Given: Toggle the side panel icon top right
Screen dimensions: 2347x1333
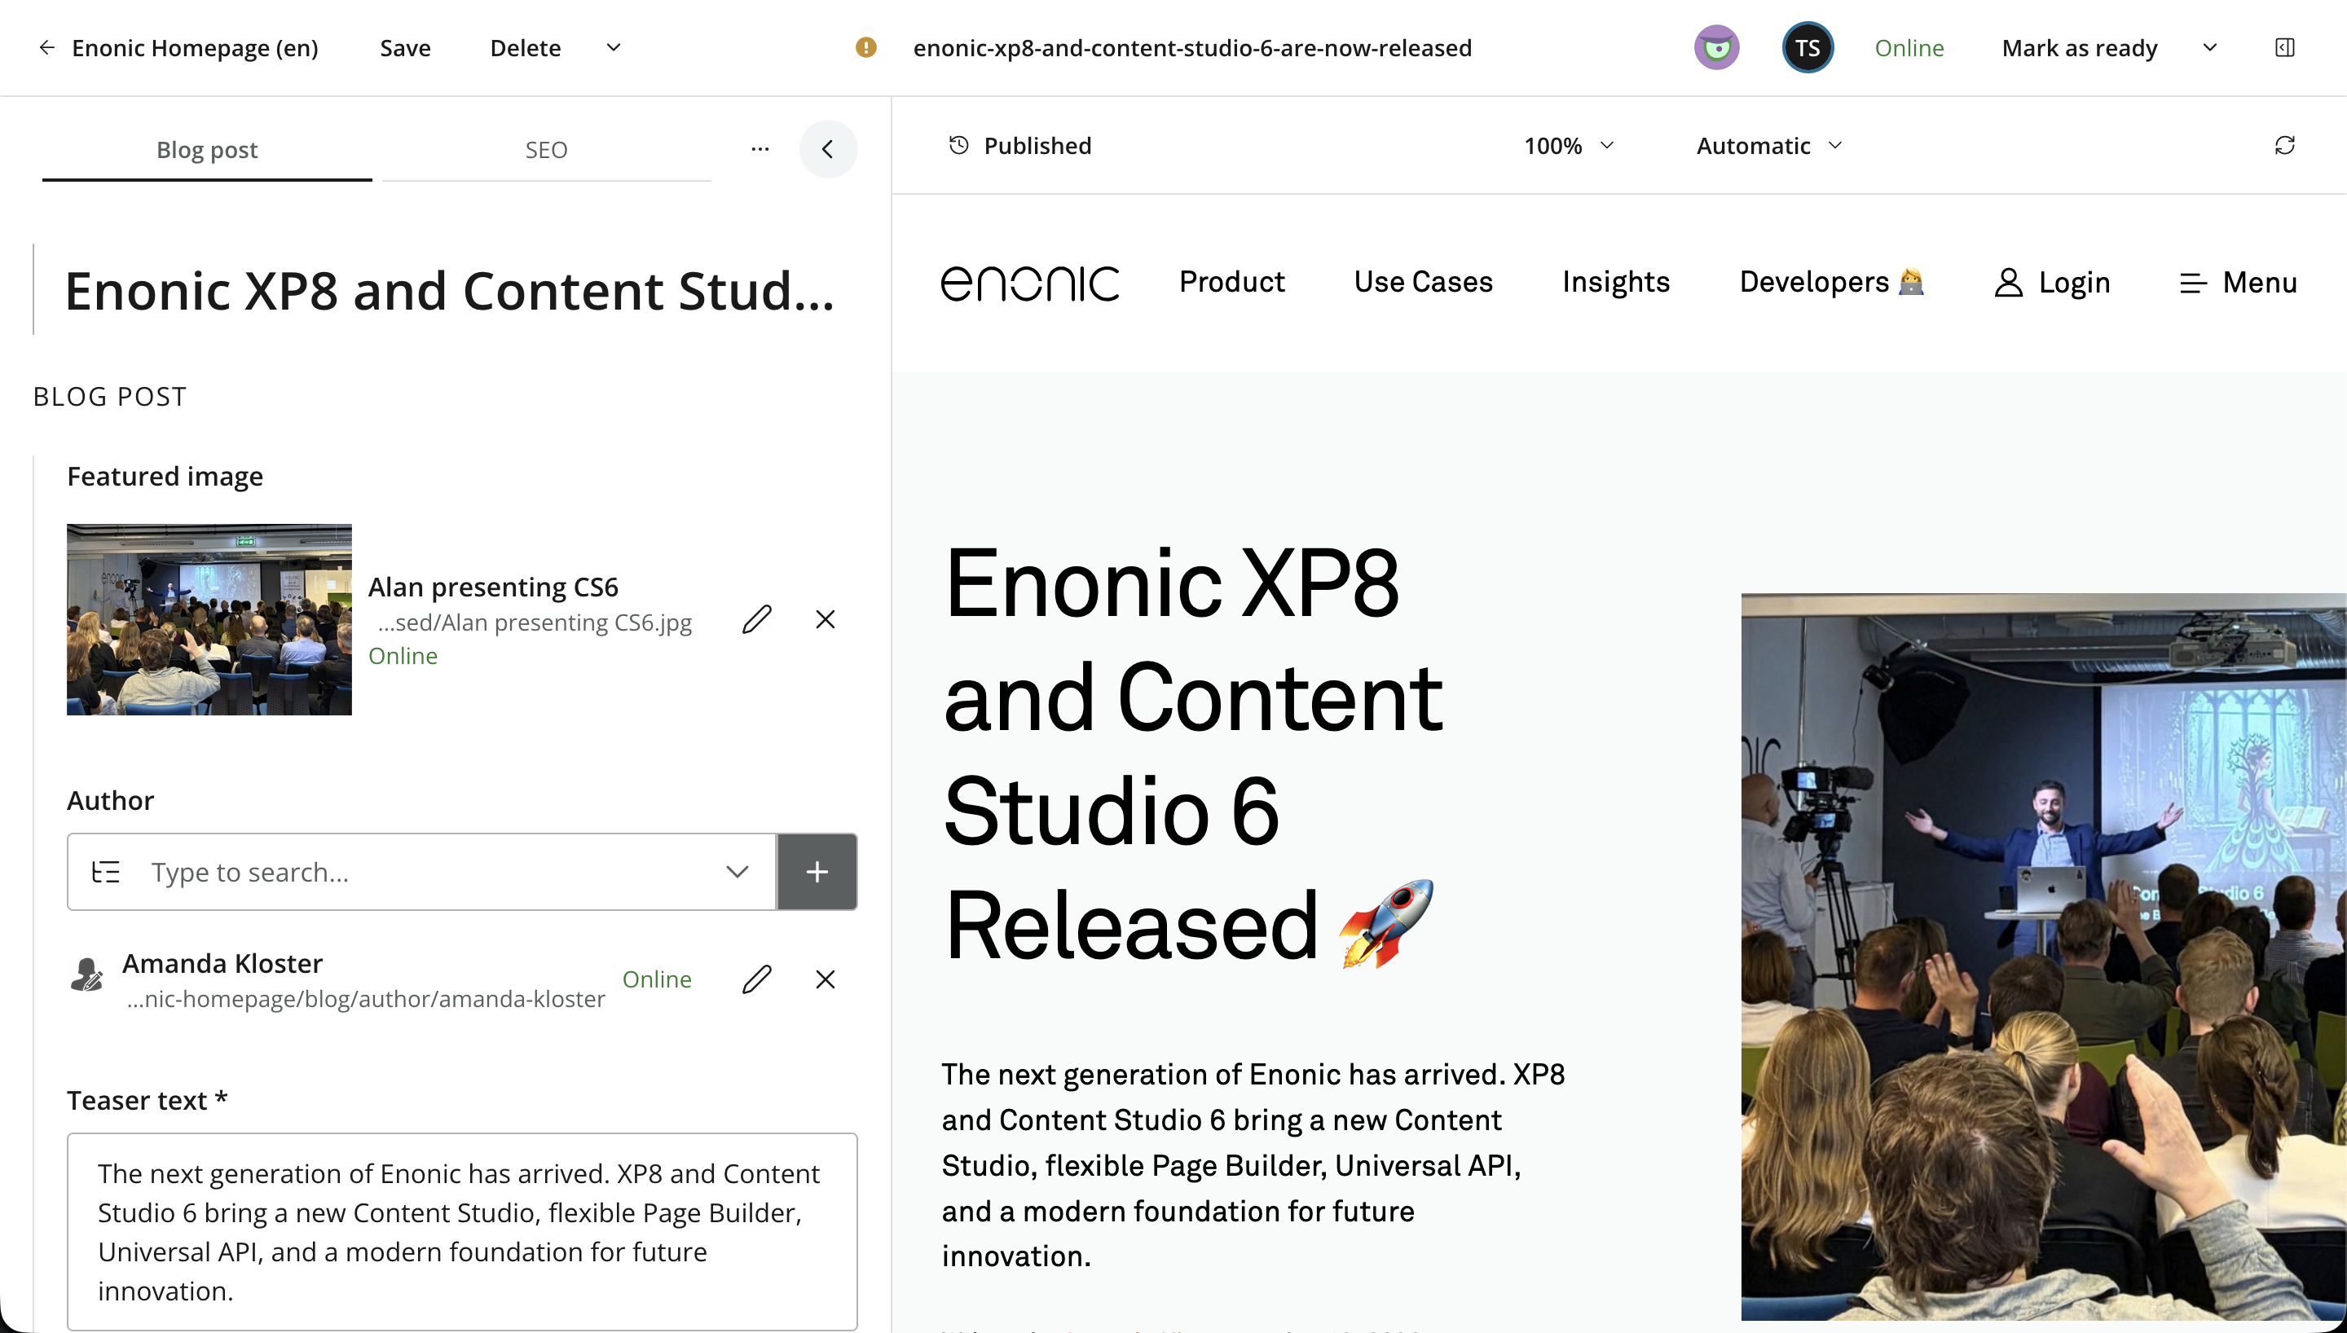Looking at the screenshot, I should [2283, 47].
